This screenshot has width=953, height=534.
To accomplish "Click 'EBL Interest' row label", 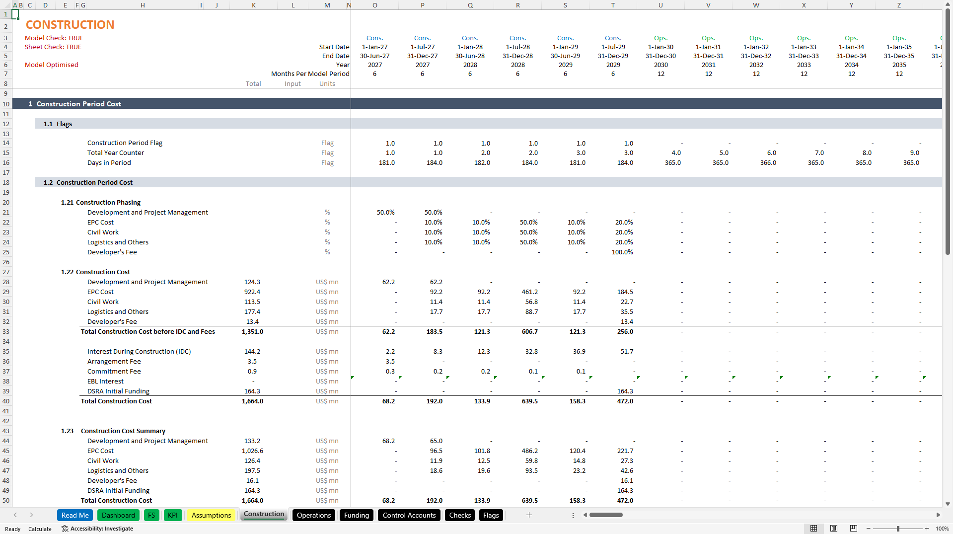I will pyautogui.click(x=105, y=381).
